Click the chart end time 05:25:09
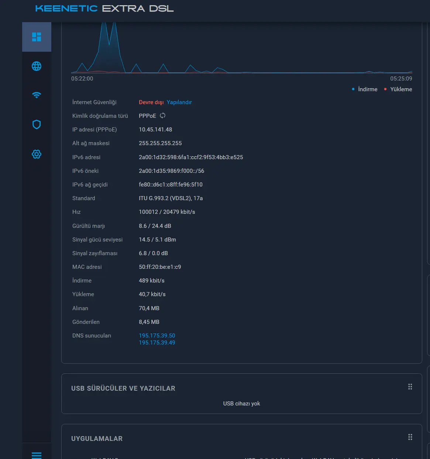Image resolution: width=430 pixels, height=459 pixels. (401, 79)
